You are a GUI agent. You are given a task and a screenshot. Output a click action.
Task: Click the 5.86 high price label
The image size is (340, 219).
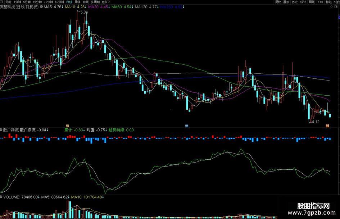click(84, 12)
